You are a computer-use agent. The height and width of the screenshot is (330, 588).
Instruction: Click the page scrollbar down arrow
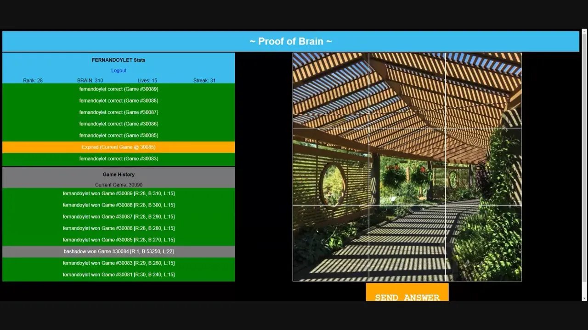pyautogui.click(x=584, y=298)
